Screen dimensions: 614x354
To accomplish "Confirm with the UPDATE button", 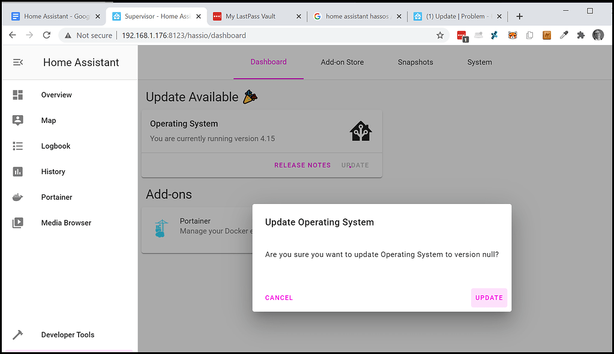I will (489, 297).
